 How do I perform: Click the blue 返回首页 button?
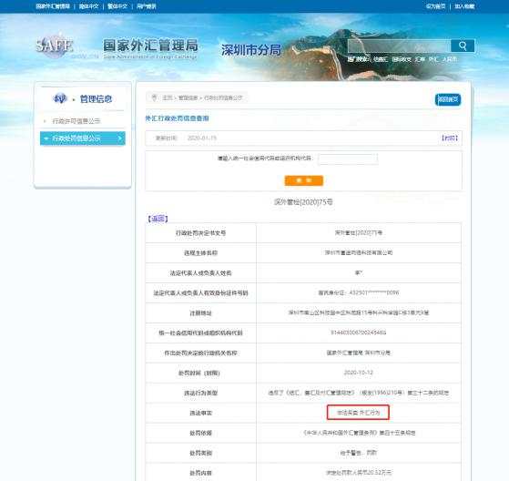pos(448,99)
